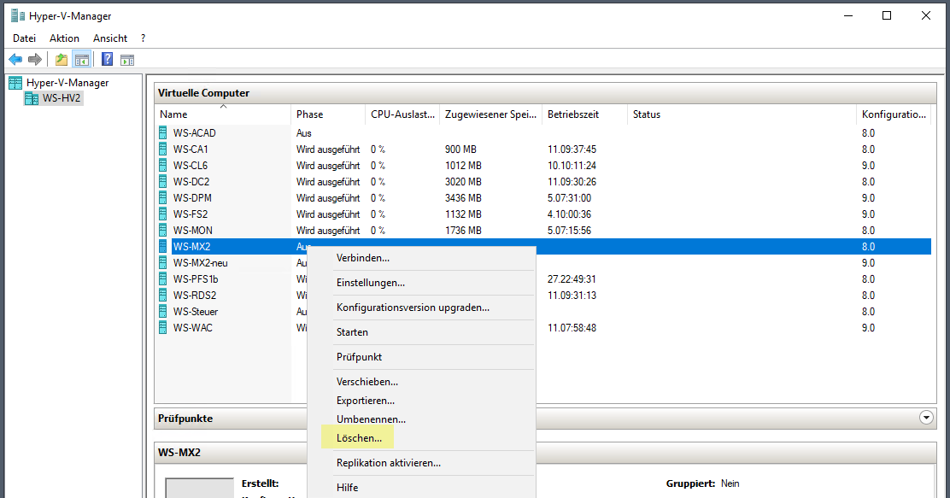Toggle the Action pane show/hide icon

[127, 60]
